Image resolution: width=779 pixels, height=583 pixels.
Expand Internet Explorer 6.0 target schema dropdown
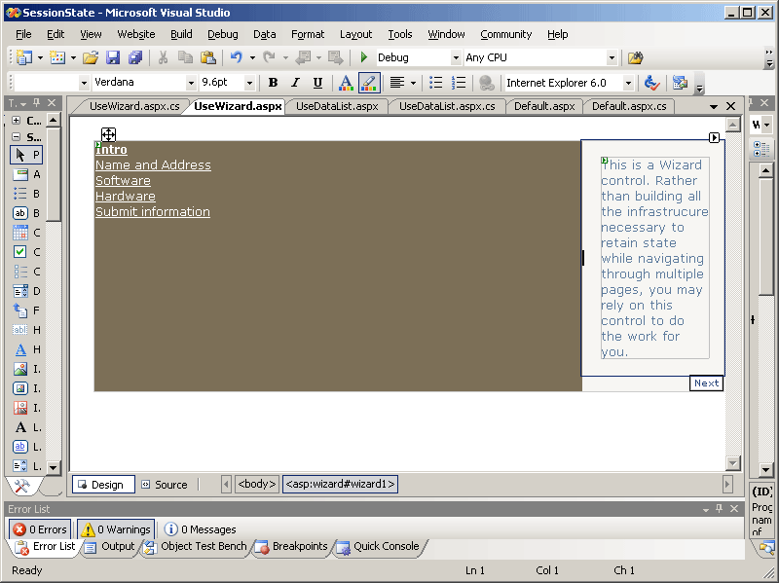point(628,84)
